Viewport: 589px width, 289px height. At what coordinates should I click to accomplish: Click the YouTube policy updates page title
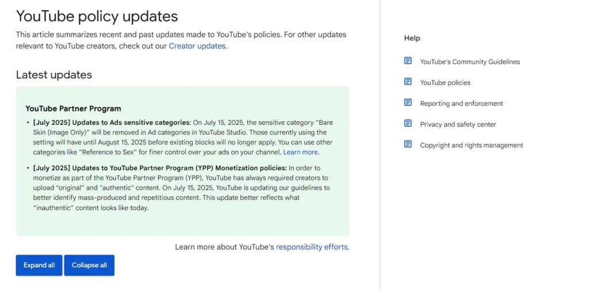pos(97,17)
